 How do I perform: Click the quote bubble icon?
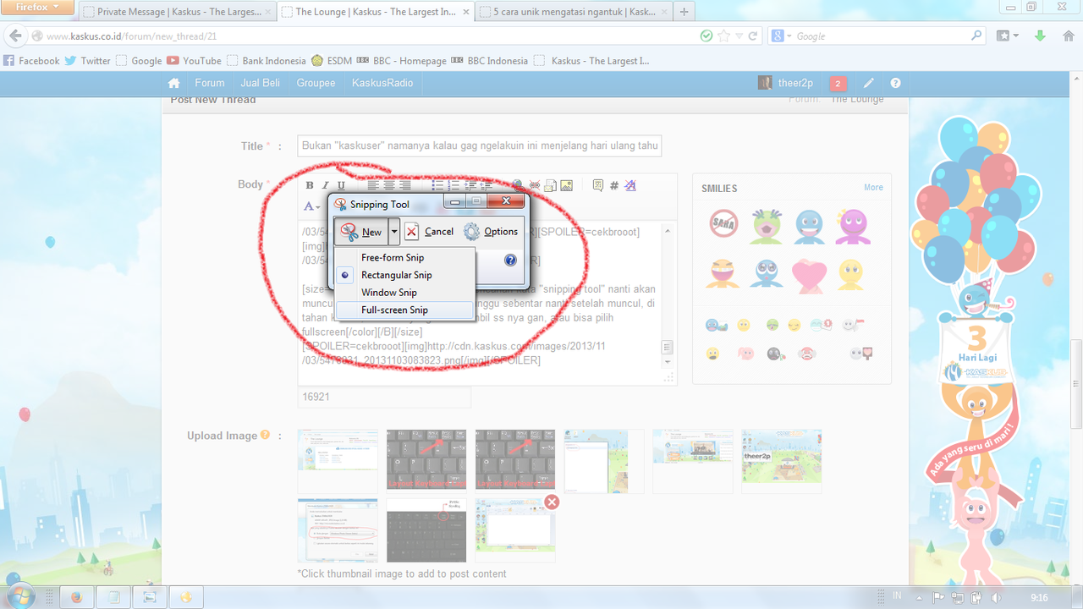click(x=598, y=185)
